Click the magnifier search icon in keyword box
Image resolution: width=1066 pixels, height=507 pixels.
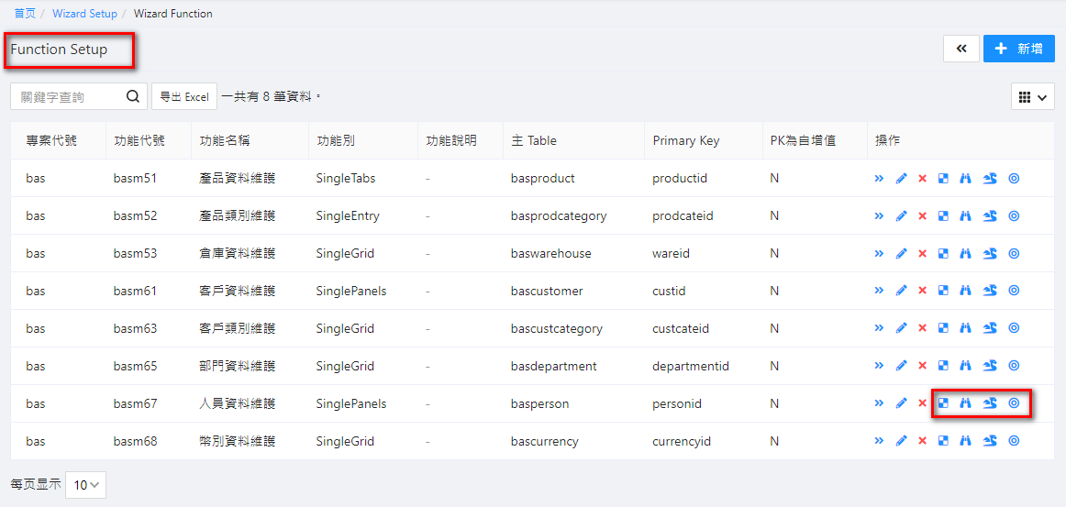pyautogui.click(x=133, y=96)
